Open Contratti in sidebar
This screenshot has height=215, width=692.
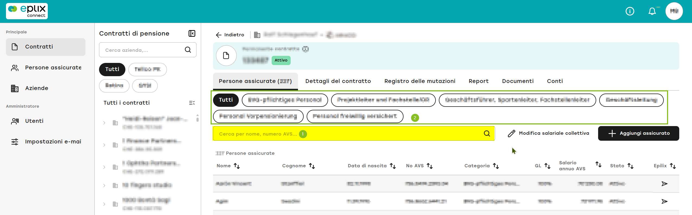click(46, 47)
